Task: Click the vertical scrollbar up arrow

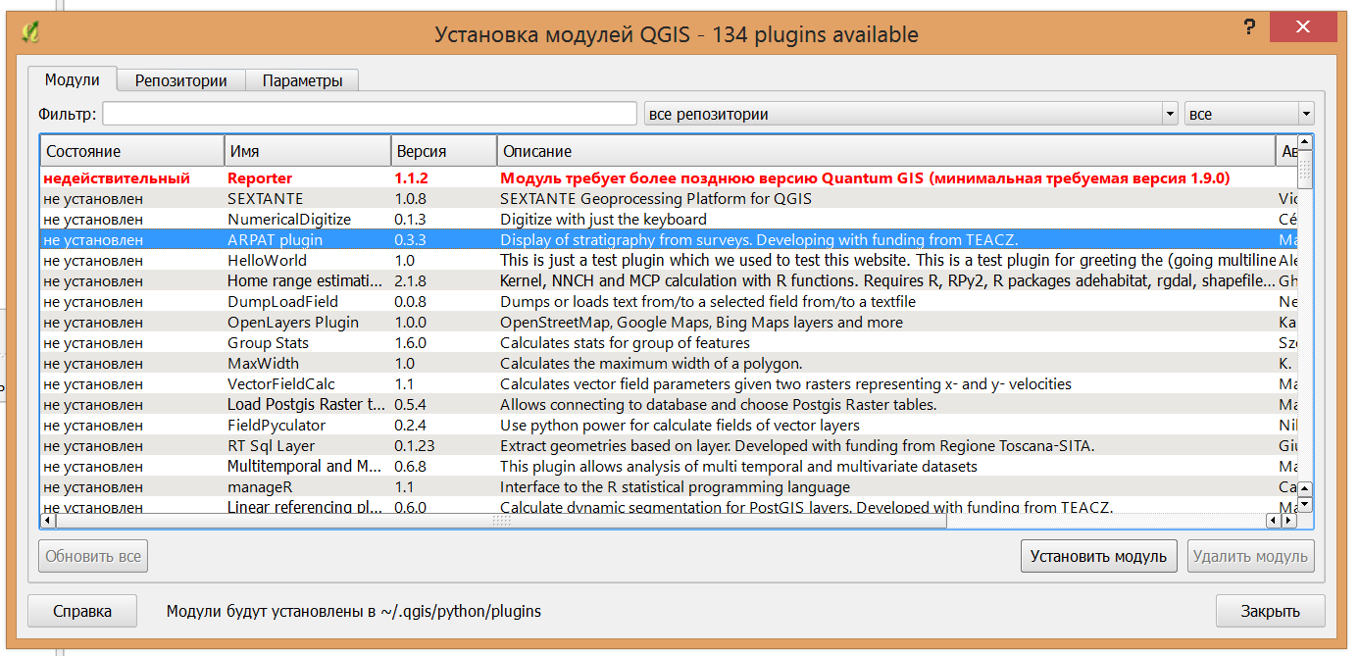Action: (x=1304, y=143)
